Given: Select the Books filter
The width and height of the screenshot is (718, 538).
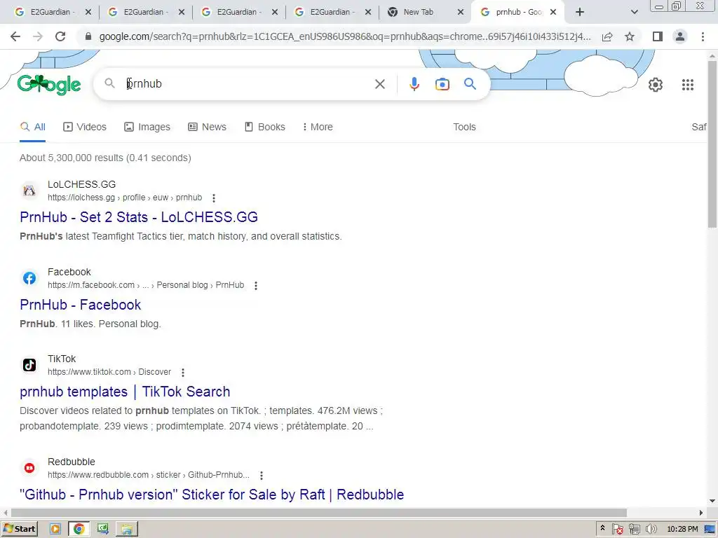Looking at the screenshot, I should (264, 127).
